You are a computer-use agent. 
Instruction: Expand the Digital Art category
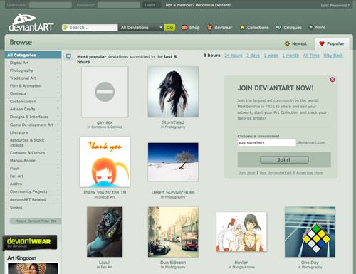(x=33, y=63)
